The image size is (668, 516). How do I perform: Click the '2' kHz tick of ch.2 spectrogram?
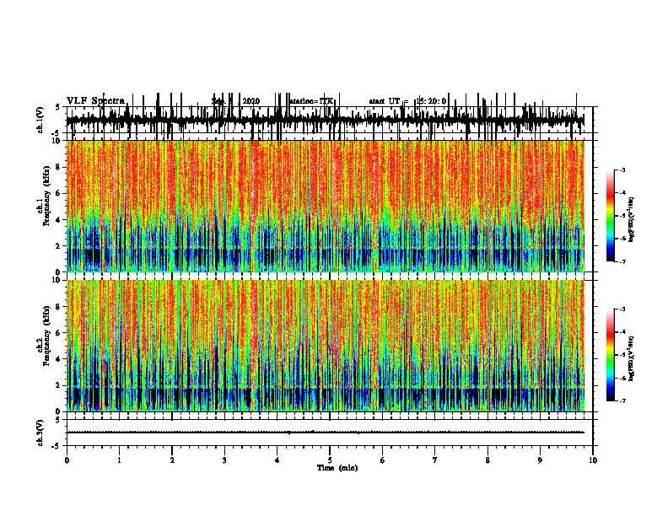point(59,385)
